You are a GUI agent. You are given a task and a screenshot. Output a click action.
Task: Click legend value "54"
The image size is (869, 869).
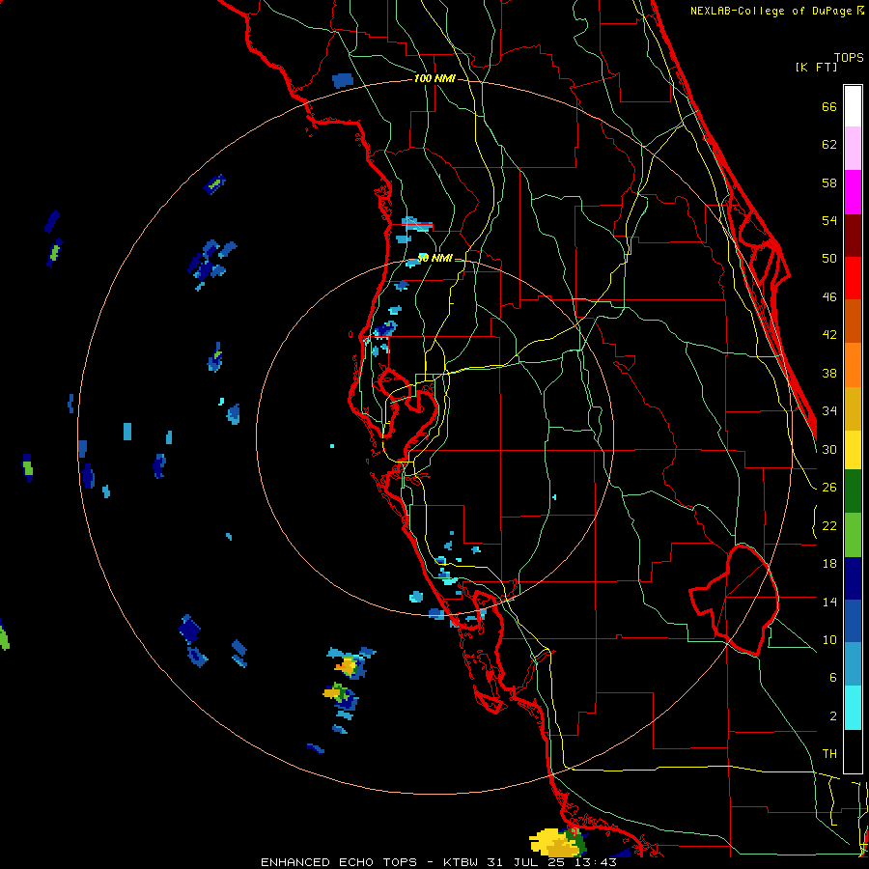tap(829, 220)
